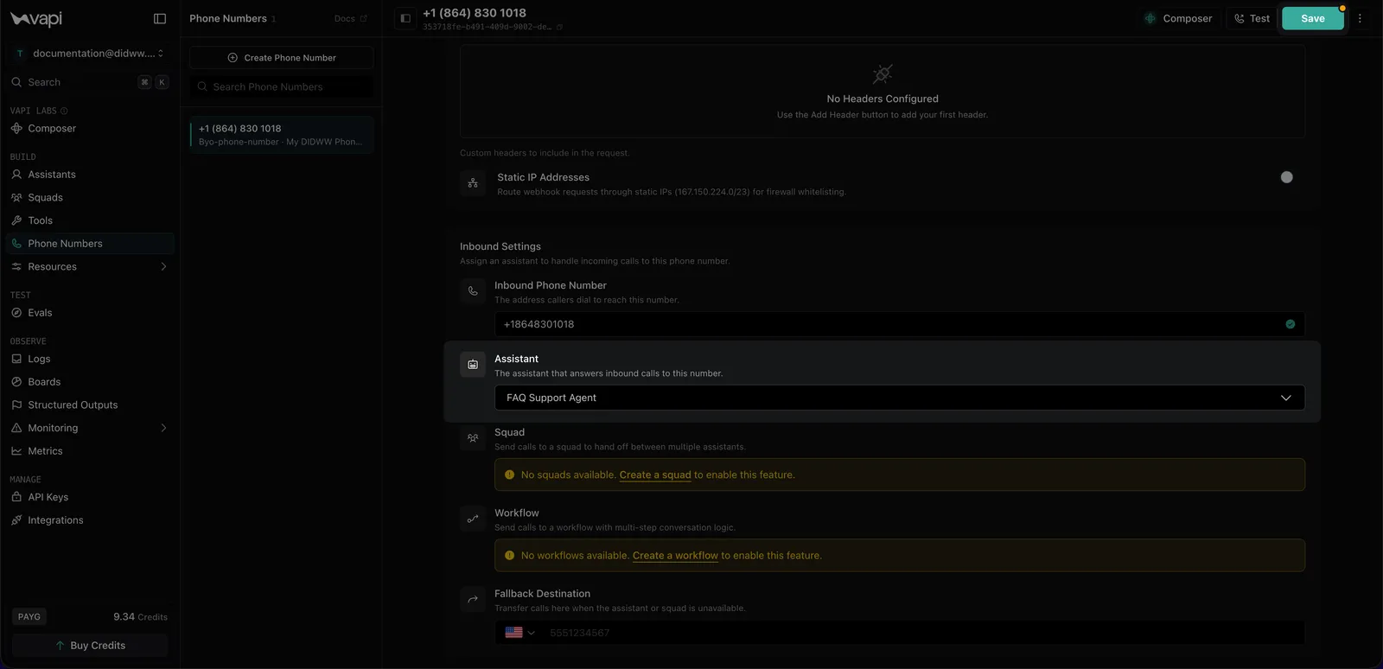Click the VAPI LABS info icon
Image resolution: width=1383 pixels, height=669 pixels.
[x=64, y=111]
